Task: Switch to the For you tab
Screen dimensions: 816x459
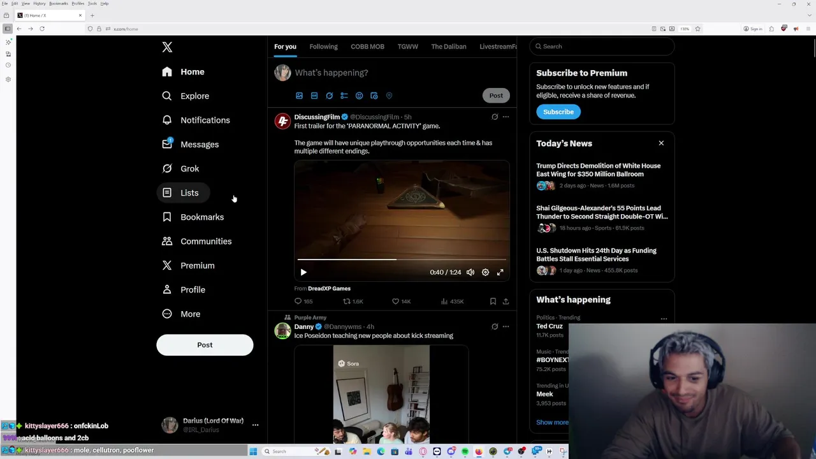Action: pyautogui.click(x=285, y=47)
